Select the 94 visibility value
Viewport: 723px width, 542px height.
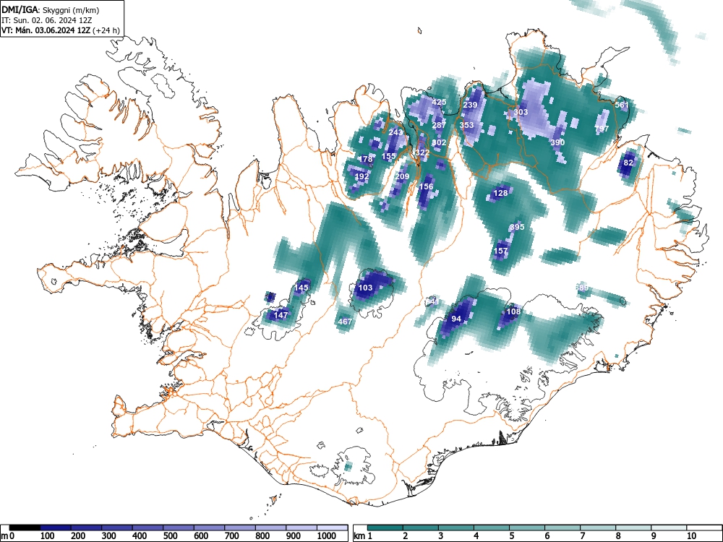point(456,319)
